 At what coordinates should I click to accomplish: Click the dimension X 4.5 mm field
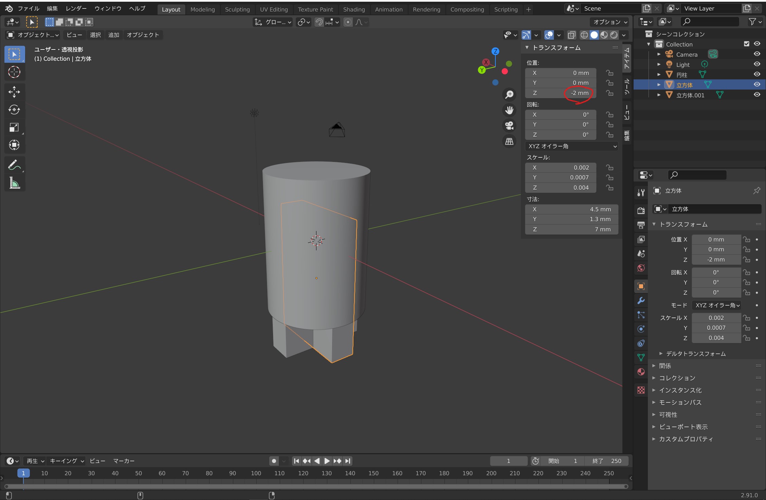(572, 209)
